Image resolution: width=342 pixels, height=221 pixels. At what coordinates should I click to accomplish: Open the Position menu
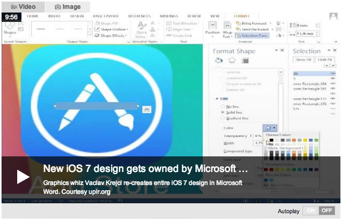[212, 29]
